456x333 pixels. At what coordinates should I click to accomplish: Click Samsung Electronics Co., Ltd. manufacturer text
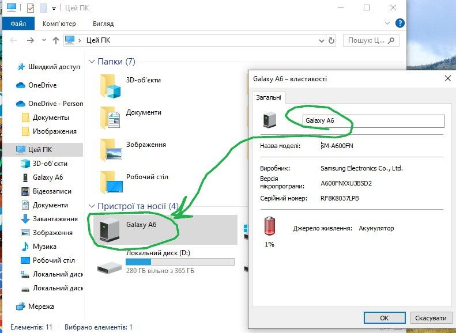pyautogui.click(x=361, y=168)
